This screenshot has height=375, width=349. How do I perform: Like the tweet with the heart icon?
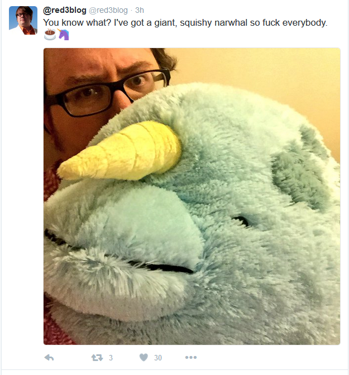pos(144,357)
